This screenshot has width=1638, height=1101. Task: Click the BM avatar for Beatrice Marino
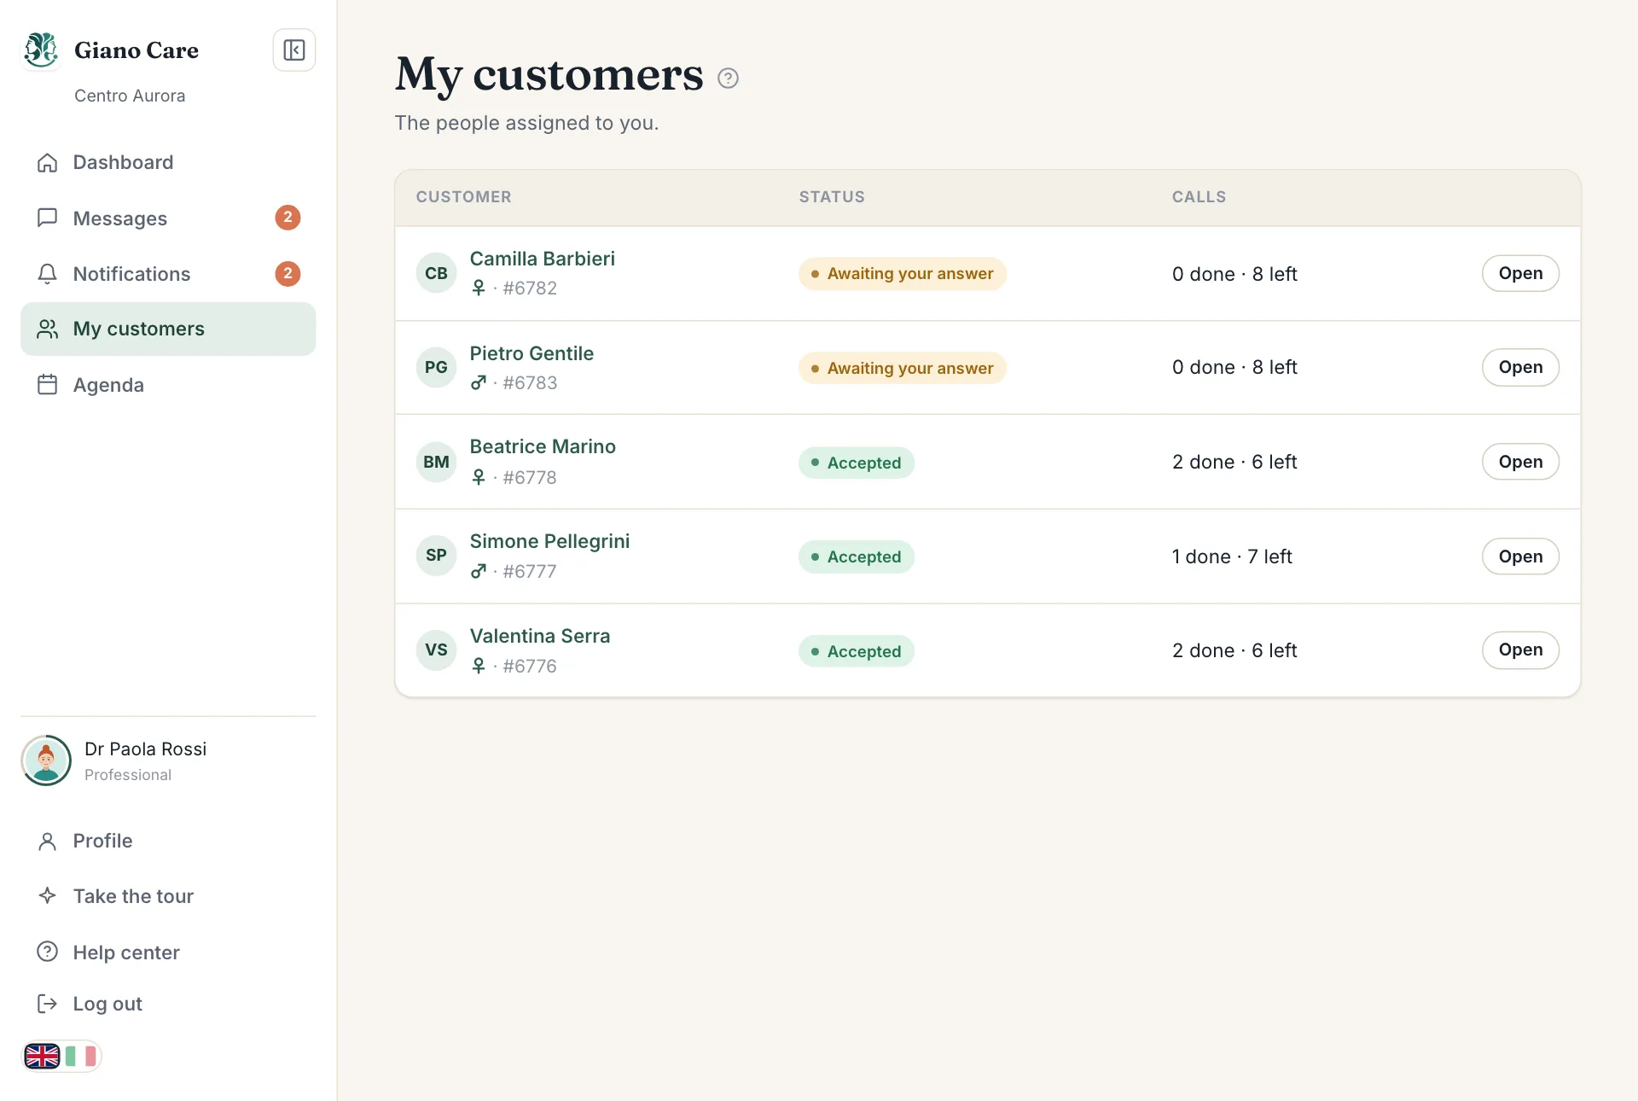coord(436,462)
